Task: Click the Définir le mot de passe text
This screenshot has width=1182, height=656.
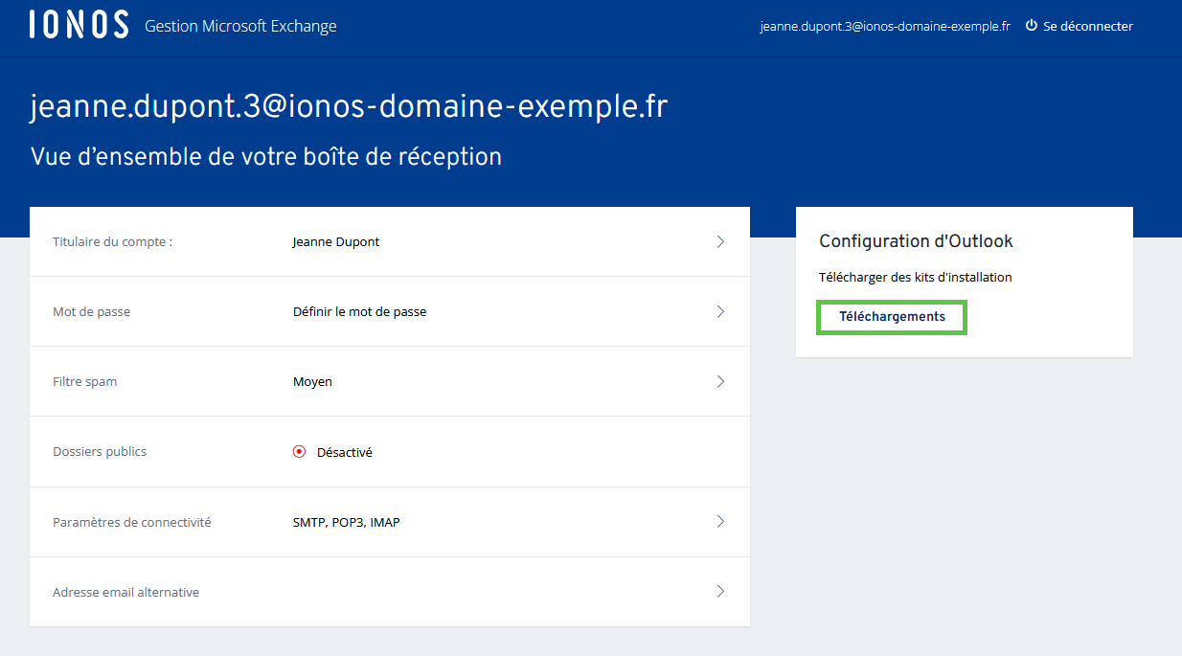Action: pyautogui.click(x=359, y=312)
